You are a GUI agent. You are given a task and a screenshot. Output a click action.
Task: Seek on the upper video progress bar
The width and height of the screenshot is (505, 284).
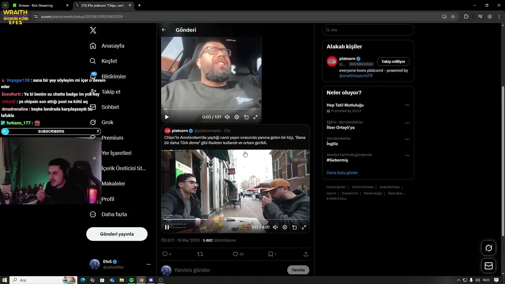tap(211, 109)
